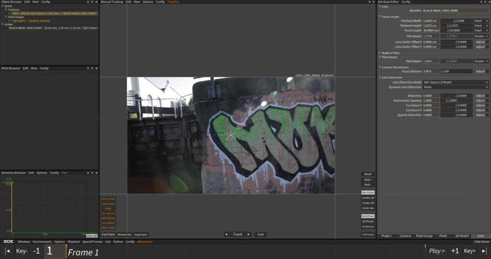Click Gauge Marker button

[x=140, y=234]
